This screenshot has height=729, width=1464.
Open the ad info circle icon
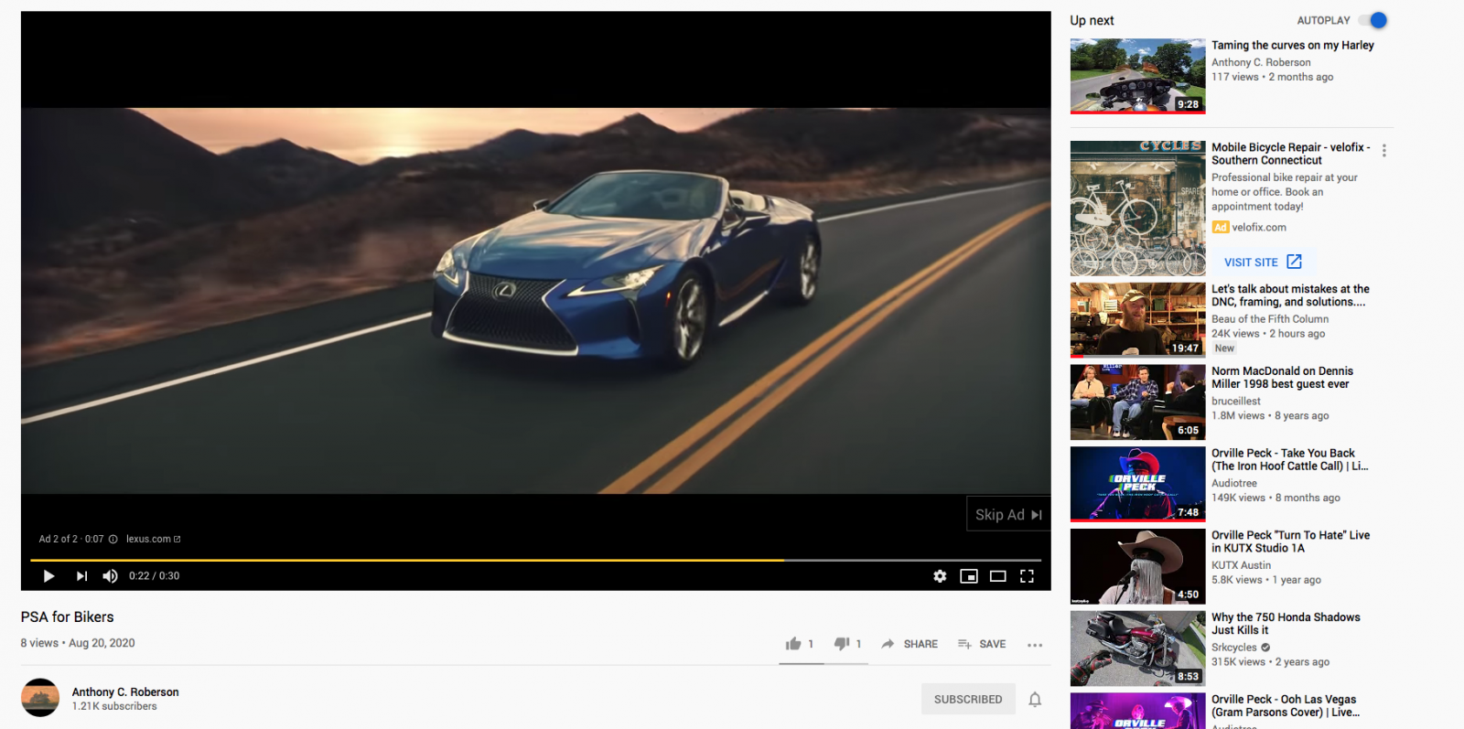click(113, 539)
